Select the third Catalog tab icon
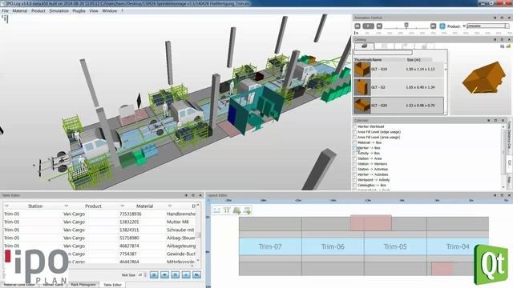This screenshot has width=513, height=288. 404,46
